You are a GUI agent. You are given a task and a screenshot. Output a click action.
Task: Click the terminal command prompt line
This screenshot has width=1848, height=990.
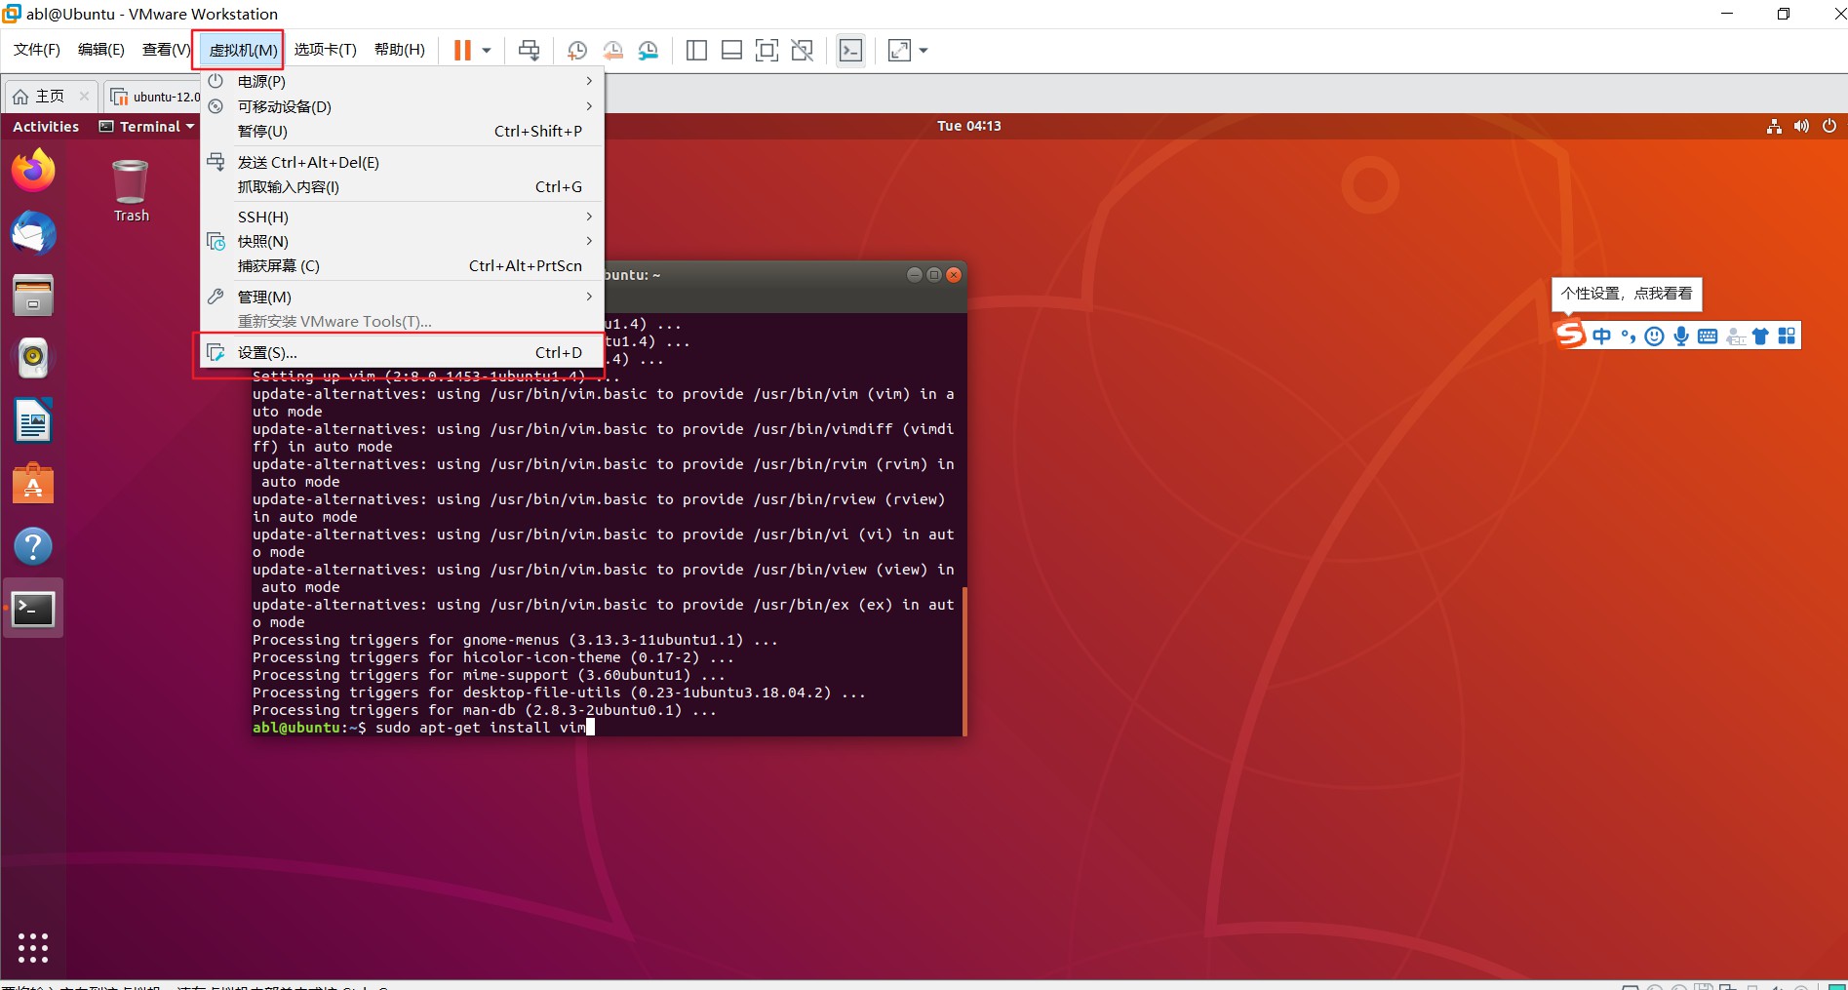click(423, 728)
